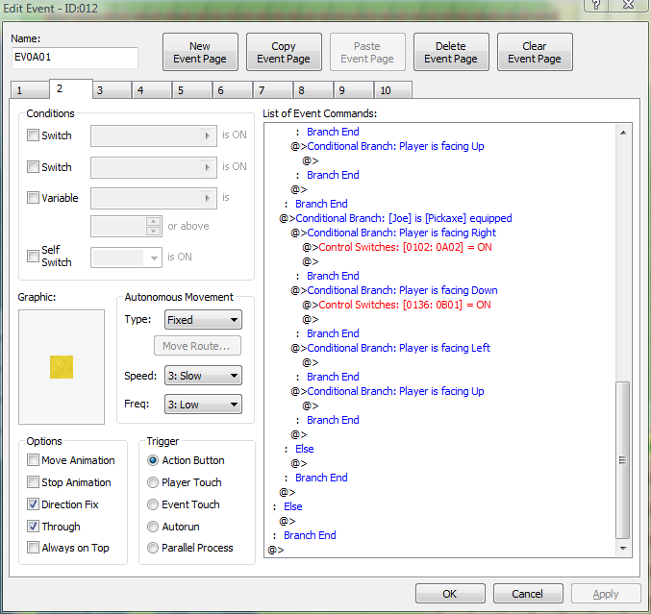Open the Variable selector field
Image resolution: width=651 pixels, height=614 pixels.
154,198
